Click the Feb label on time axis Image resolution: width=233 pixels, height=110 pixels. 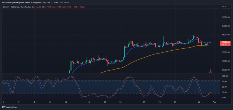point(214,102)
